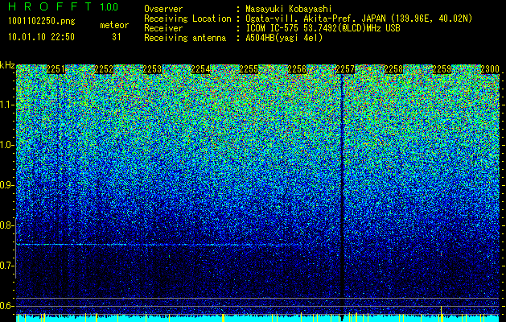Click the ICOM IC-575 receiver text
This screenshot has width=506, height=322.
[x=323, y=28]
